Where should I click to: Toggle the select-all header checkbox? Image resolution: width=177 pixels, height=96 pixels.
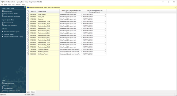tap(28, 11)
